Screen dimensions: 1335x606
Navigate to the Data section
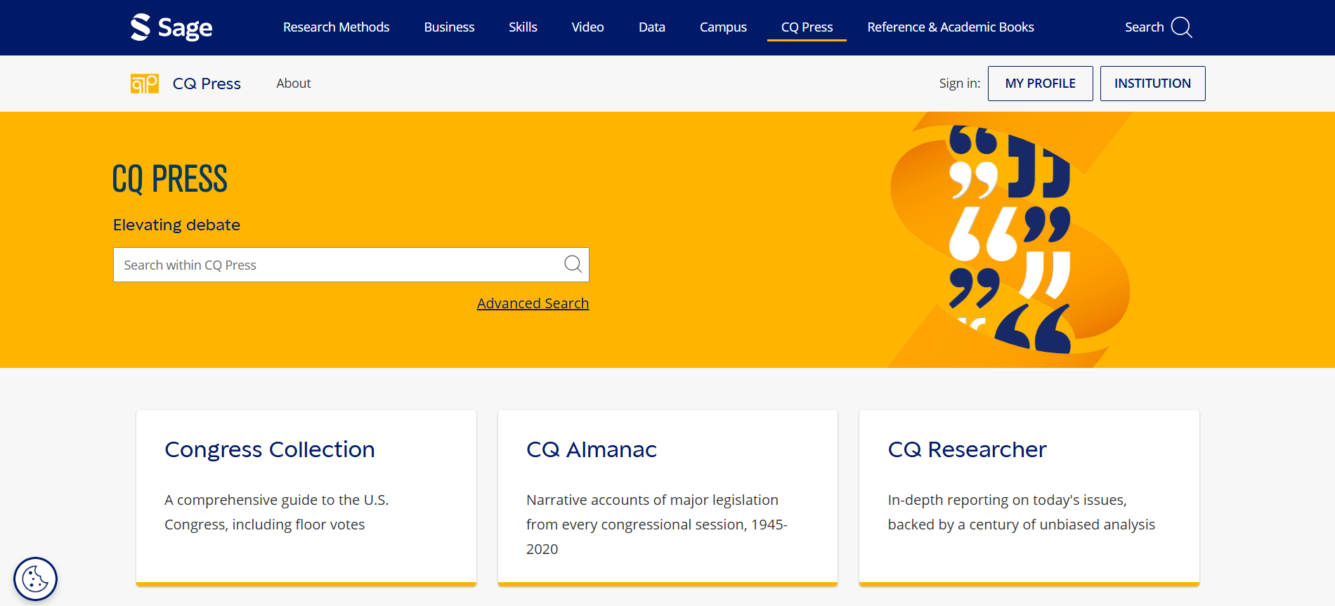[x=651, y=27]
